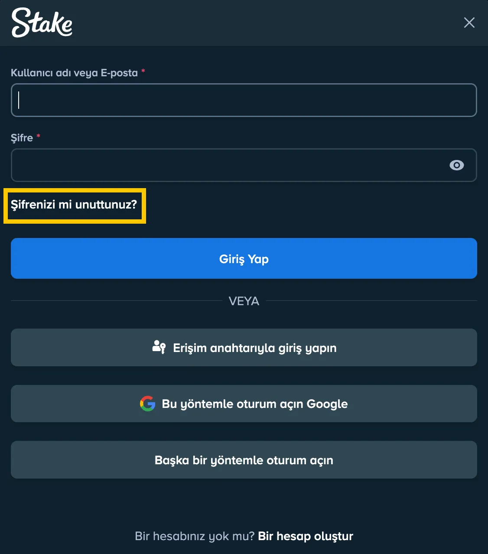This screenshot has height=554, width=488.
Task: Open account creation via Bir hesap oluştur
Action: (x=305, y=536)
